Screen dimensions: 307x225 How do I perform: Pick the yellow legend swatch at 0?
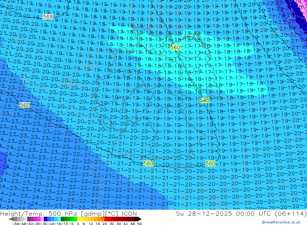(x=79, y=219)
